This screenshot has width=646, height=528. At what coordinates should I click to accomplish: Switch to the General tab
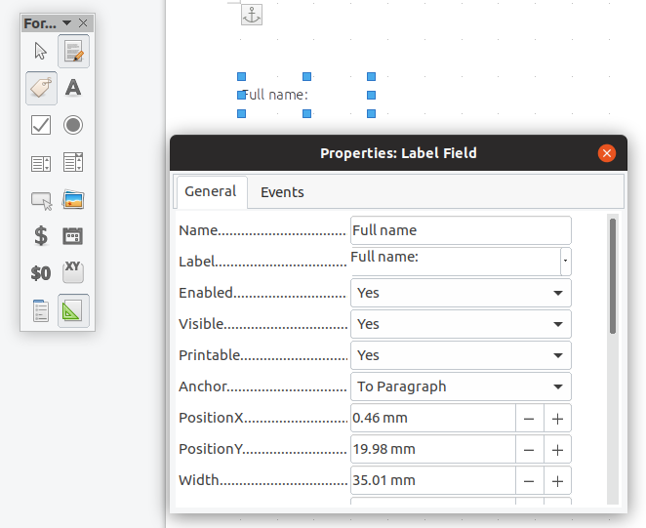tap(211, 191)
